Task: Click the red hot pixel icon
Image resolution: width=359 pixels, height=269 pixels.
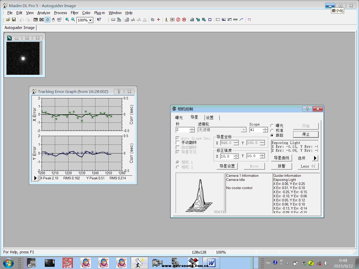Action: (172, 20)
